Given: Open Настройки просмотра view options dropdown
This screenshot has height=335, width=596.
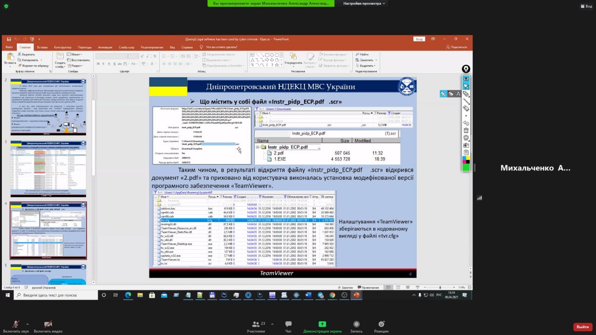Looking at the screenshot, I should coord(365,3).
